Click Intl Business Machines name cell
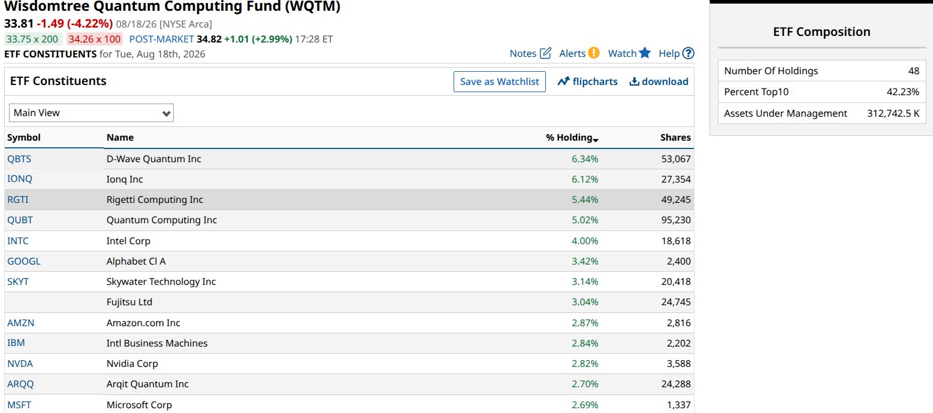 coord(157,343)
